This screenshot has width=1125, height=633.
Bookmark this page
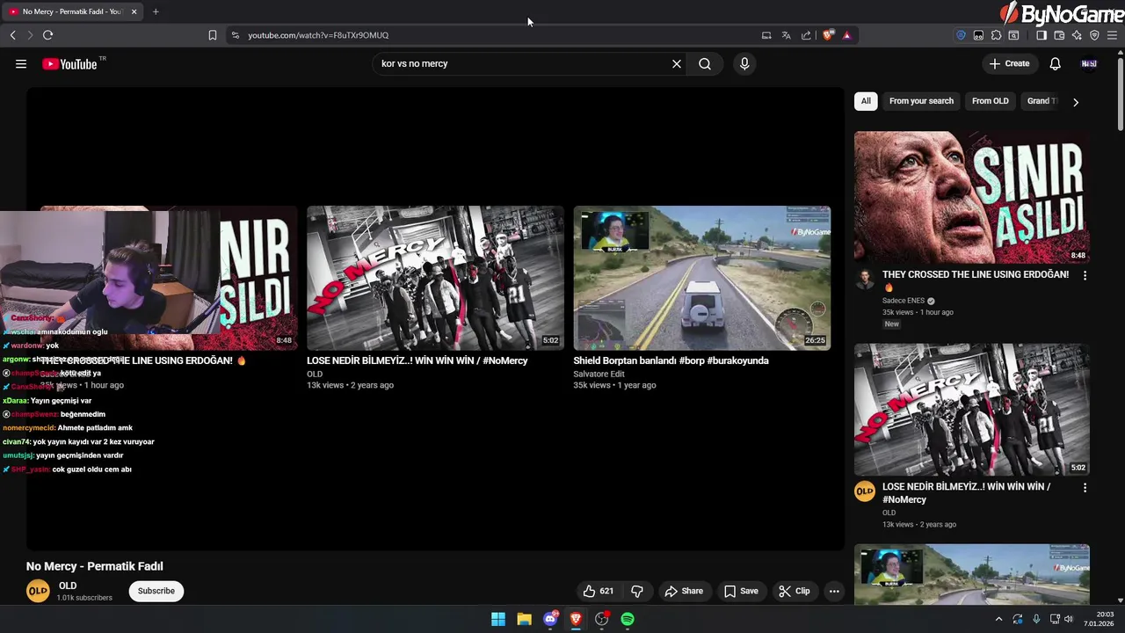click(x=213, y=35)
